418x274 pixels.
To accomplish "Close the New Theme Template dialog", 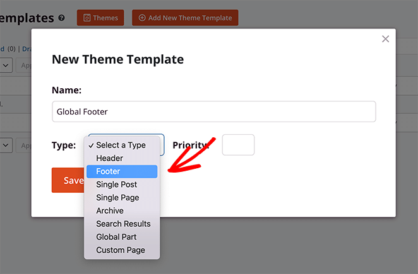I will point(386,39).
